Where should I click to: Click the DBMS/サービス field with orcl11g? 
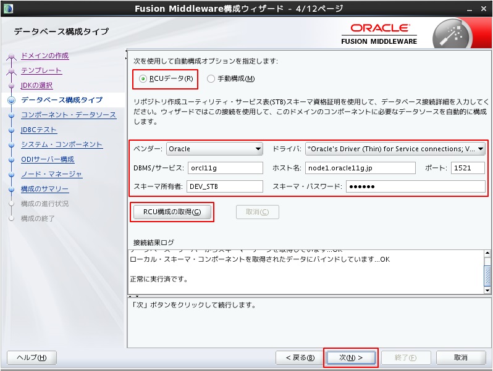(225, 168)
